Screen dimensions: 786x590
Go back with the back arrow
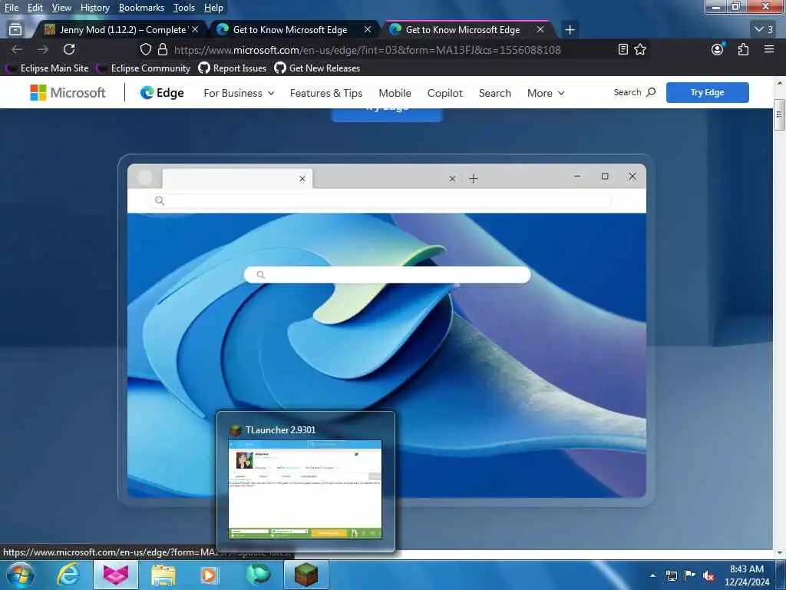17,49
